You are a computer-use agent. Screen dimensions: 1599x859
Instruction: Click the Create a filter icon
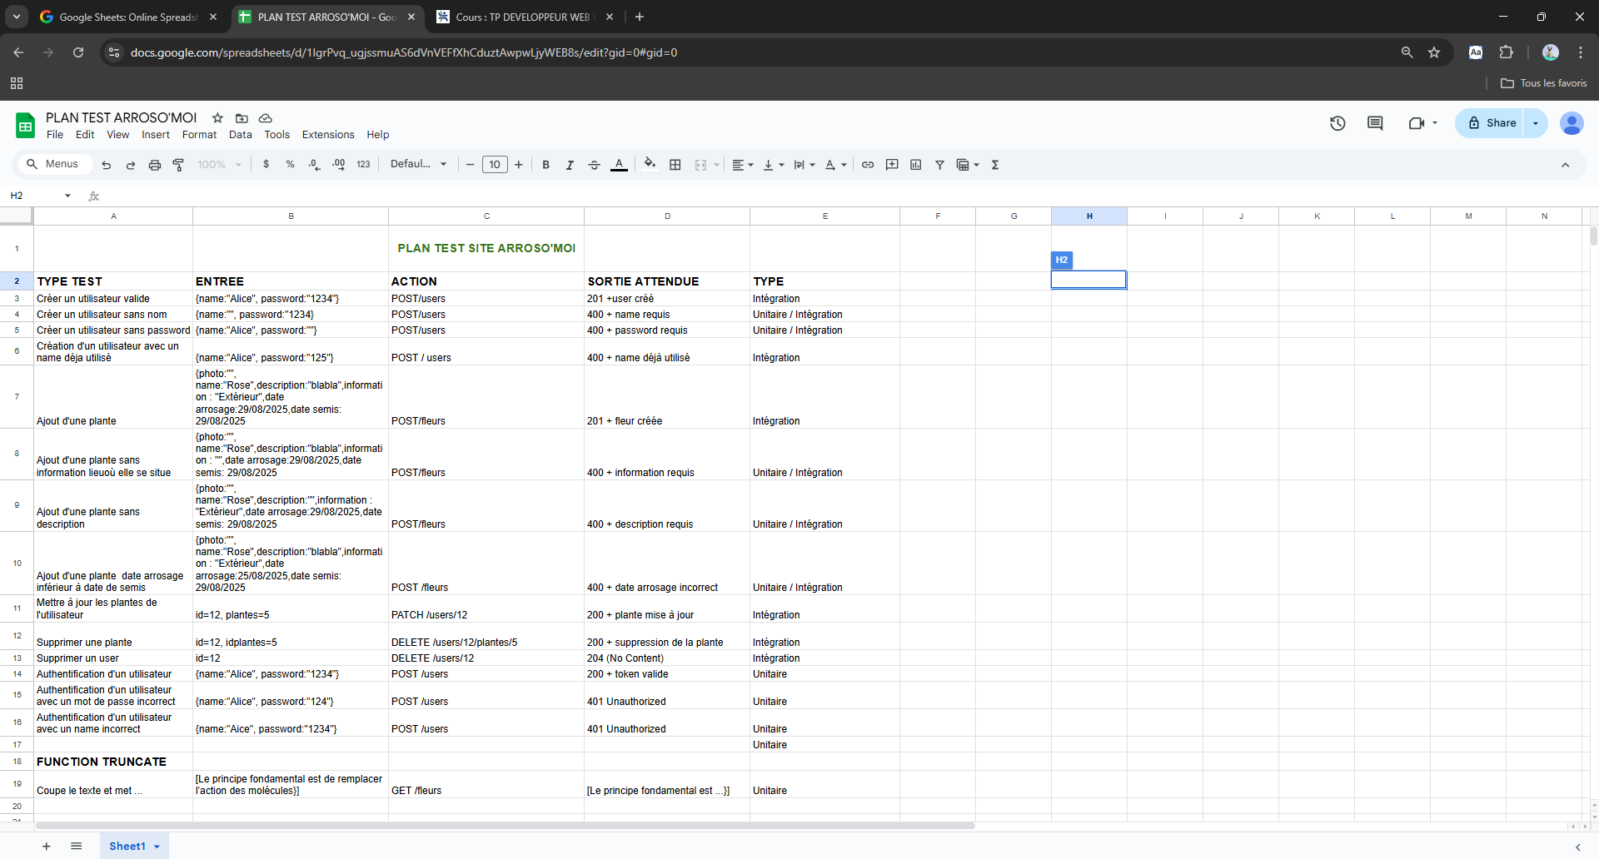tap(939, 165)
